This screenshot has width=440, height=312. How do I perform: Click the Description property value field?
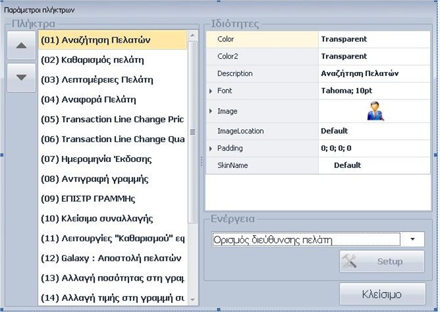(x=373, y=73)
